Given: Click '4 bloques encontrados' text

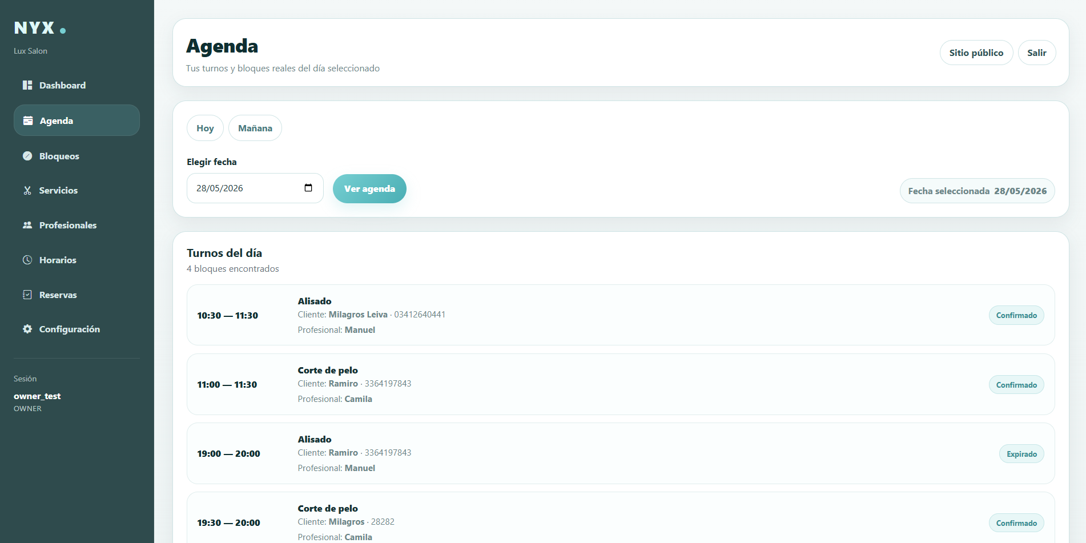Looking at the screenshot, I should click(x=233, y=268).
